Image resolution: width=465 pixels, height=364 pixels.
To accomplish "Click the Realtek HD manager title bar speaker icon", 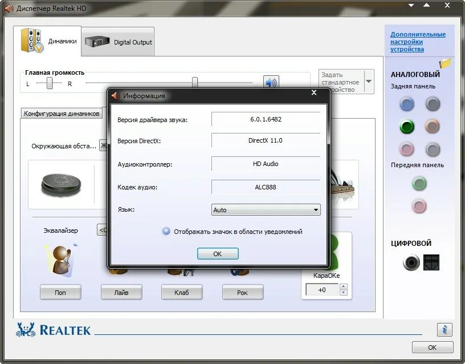I will pyautogui.click(x=9, y=9).
